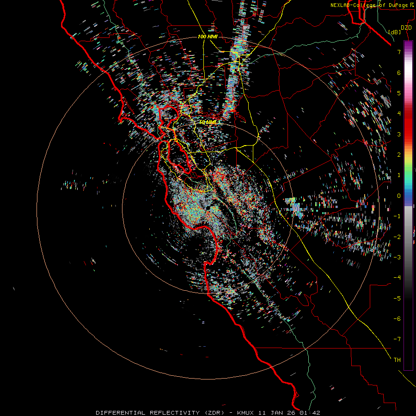Click the -2 value on the color scale

pos(397,237)
